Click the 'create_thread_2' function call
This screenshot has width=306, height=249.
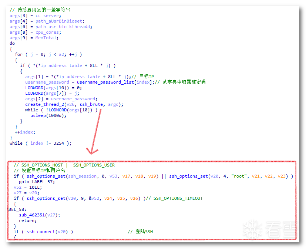[44, 104]
